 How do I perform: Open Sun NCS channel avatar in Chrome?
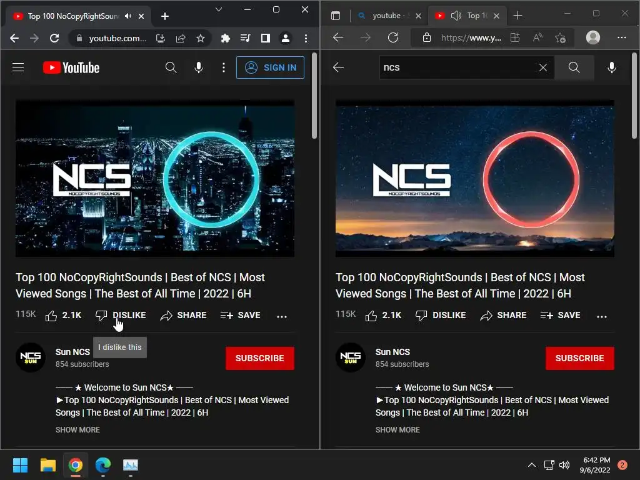[x=30, y=357]
